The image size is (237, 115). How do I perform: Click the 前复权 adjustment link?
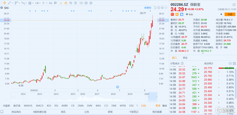pyautogui.click(x=148, y=8)
